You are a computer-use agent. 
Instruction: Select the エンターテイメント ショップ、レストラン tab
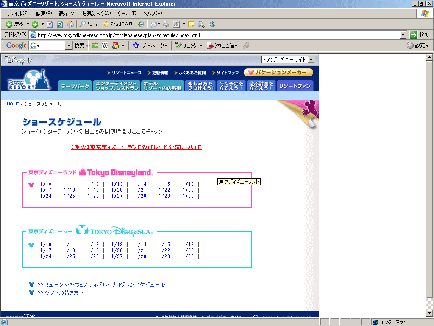pos(117,86)
